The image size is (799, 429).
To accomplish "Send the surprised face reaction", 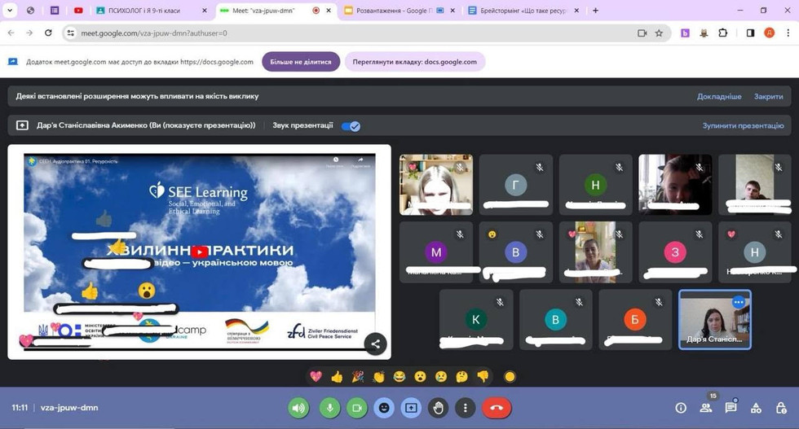I will [x=420, y=377].
